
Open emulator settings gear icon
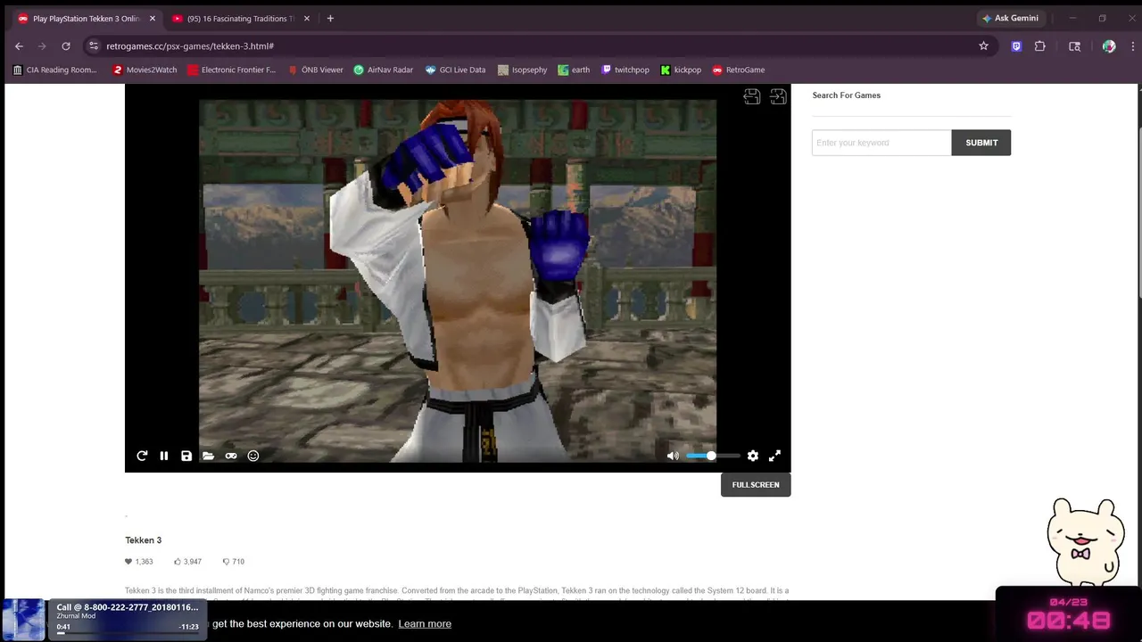coord(753,456)
